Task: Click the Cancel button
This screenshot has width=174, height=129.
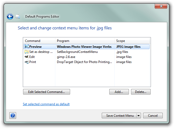Action: 153,116
